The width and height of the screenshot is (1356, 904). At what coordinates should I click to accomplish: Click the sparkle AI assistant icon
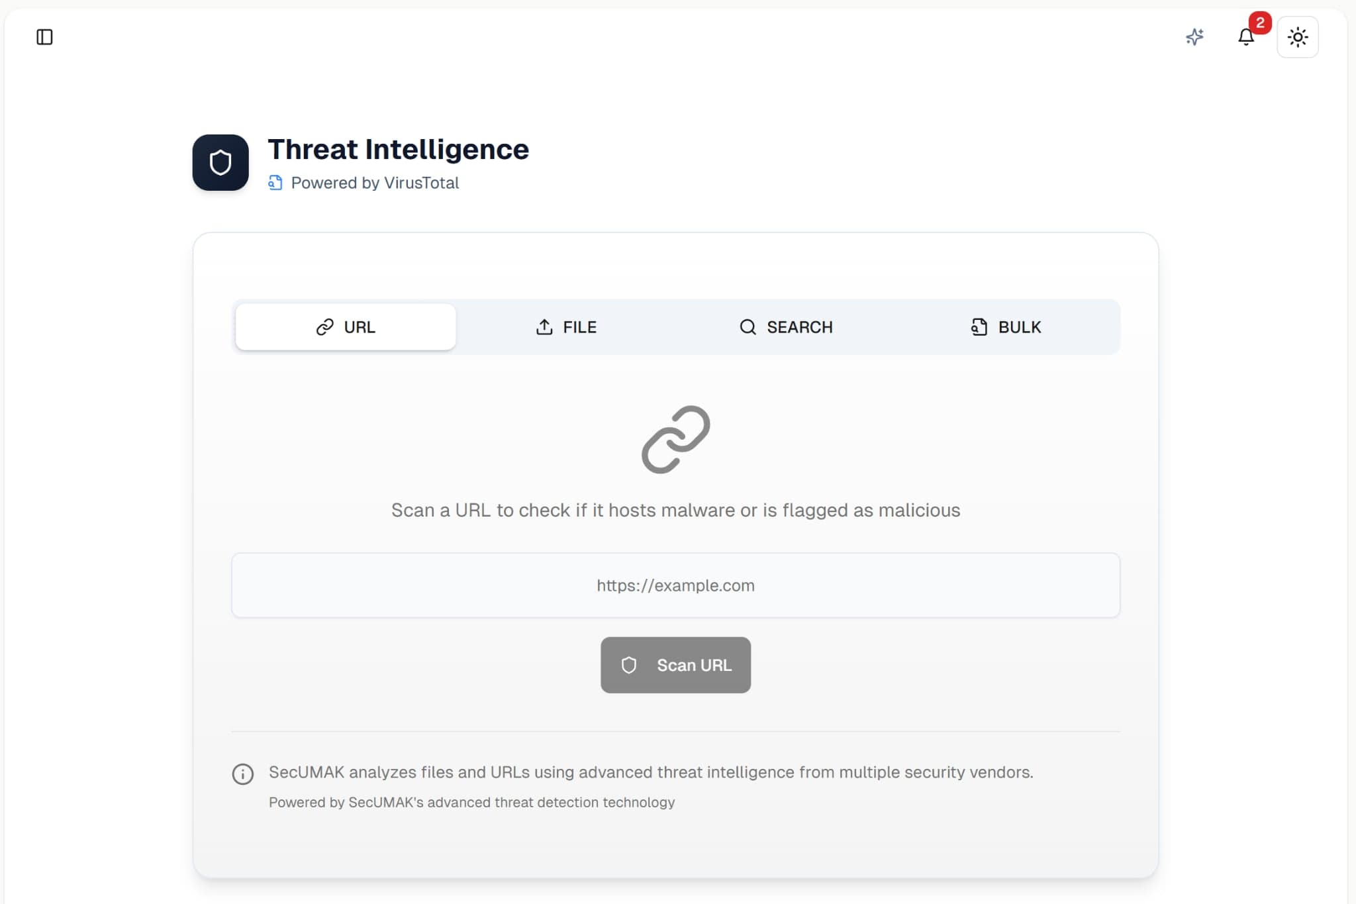[x=1194, y=37]
